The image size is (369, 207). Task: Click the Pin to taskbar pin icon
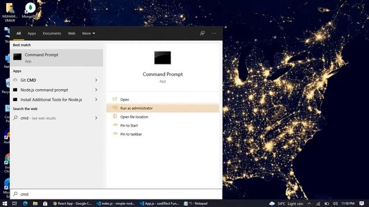tap(115, 133)
